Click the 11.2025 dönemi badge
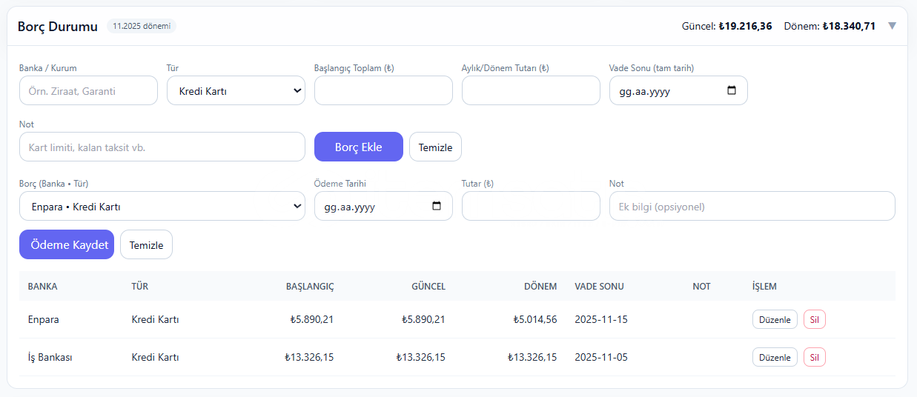Viewport: 917px width, 397px height. click(141, 26)
